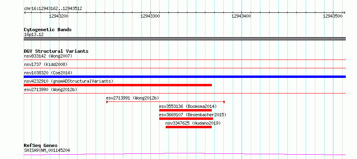Click the blue nsv1038320 Coe2014 bar
This screenshot has height=159, width=357.
(185, 77)
